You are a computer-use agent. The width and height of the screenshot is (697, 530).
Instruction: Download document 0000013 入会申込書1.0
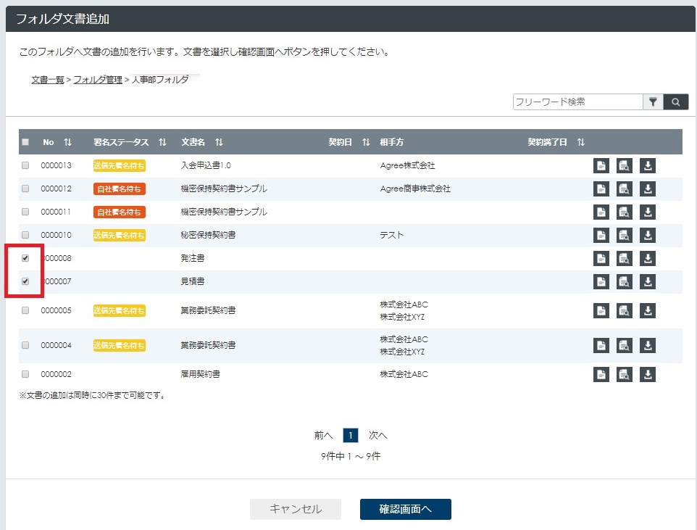[x=648, y=165]
